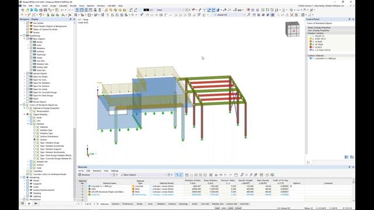Click the first icon in the top toolbar
Screen dimensions: 374x210
pos(23,10)
